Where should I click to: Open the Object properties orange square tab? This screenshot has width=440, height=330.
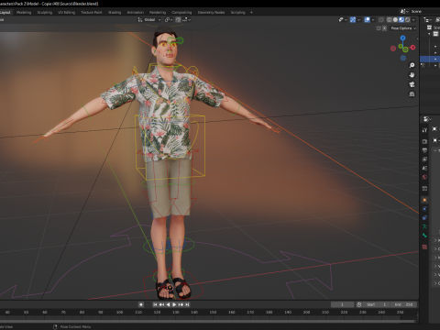(x=424, y=200)
